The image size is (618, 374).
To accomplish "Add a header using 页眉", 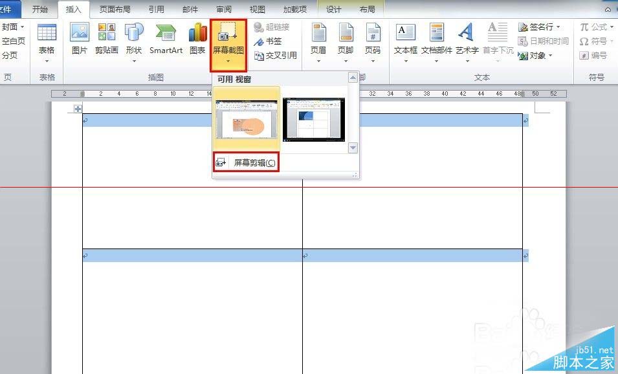I will 318,40.
